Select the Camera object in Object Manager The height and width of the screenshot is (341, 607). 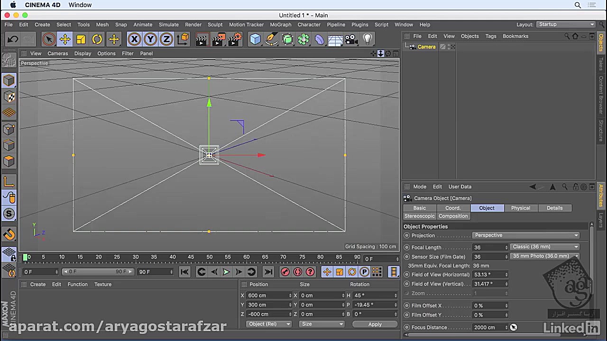coord(426,46)
